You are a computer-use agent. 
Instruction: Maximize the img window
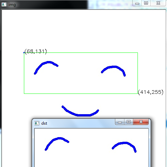[x=146, y=3]
